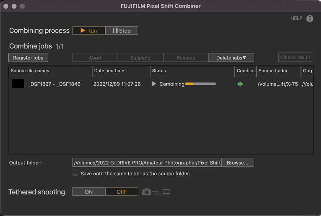Sort by Source file names column header
The image size is (321, 216).
50,71
